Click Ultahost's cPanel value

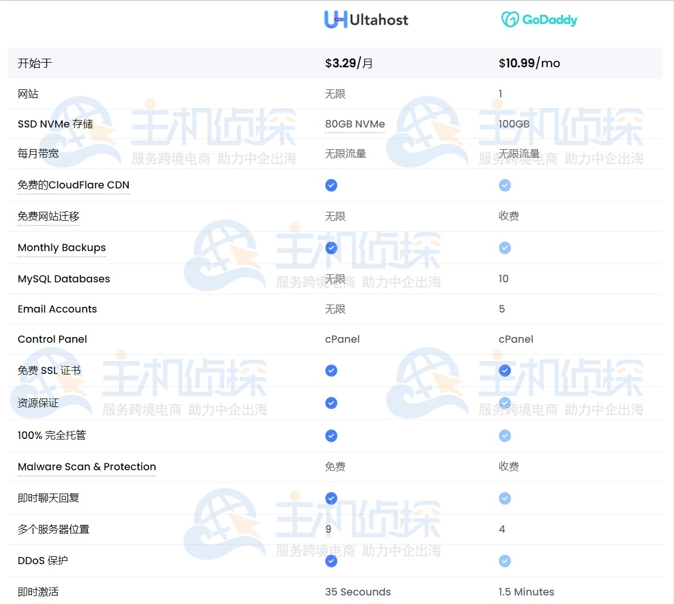tap(343, 339)
